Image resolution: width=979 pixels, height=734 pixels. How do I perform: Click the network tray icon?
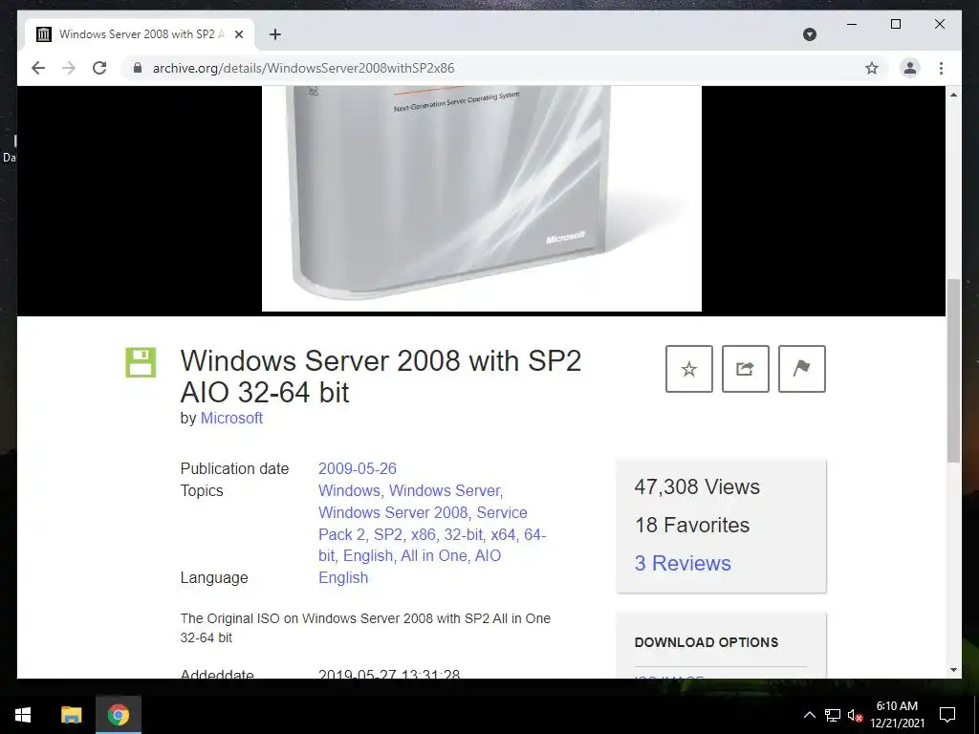[833, 715]
